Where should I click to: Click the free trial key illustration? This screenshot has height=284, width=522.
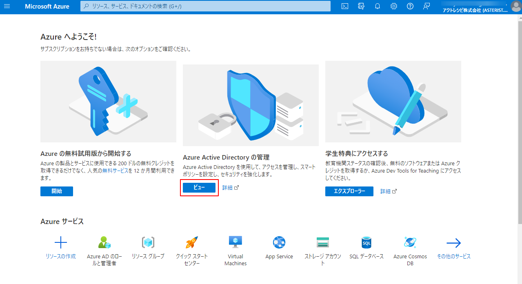tap(108, 102)
